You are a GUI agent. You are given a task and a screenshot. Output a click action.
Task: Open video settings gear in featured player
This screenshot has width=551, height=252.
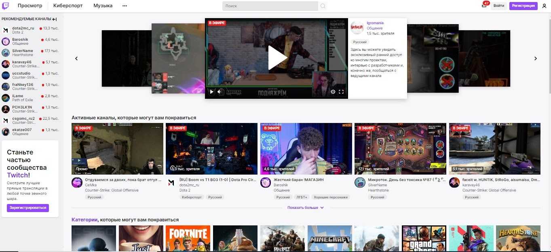[x=333, y=92]
